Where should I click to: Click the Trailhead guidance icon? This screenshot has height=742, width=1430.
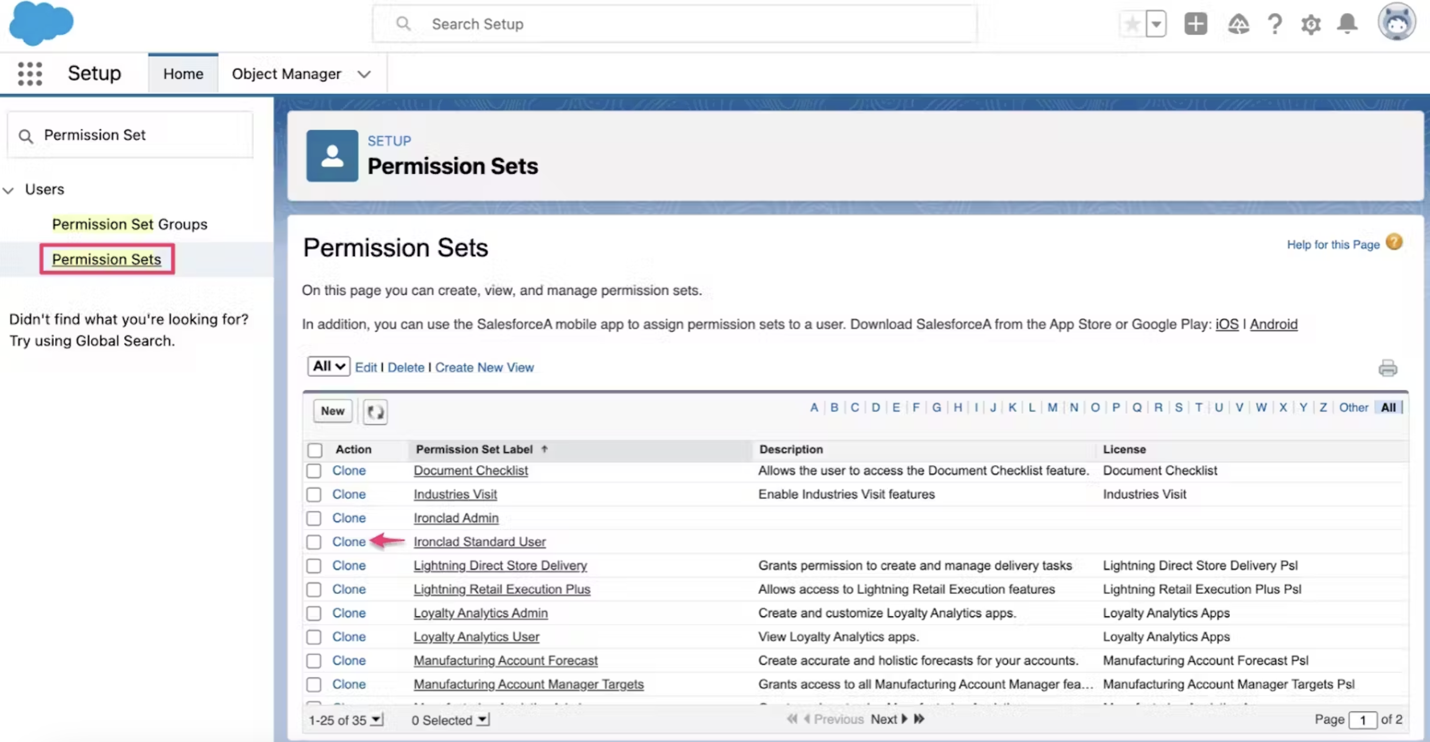pos(1238,24)
